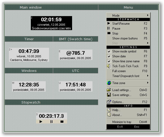Click the Exit Esc menu entry

(x=128, y=127)
